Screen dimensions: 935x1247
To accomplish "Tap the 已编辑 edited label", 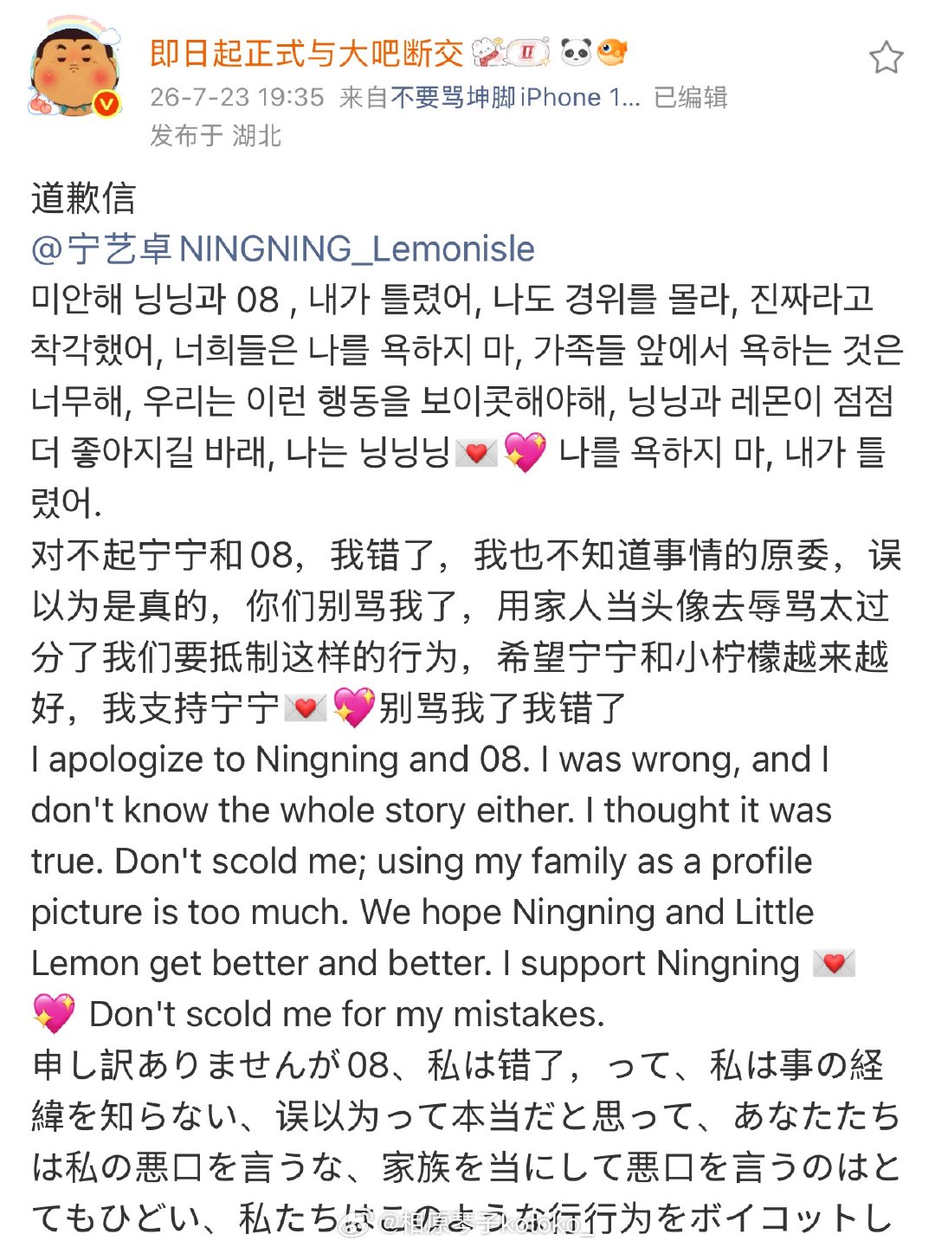I will tap(691, 97).
